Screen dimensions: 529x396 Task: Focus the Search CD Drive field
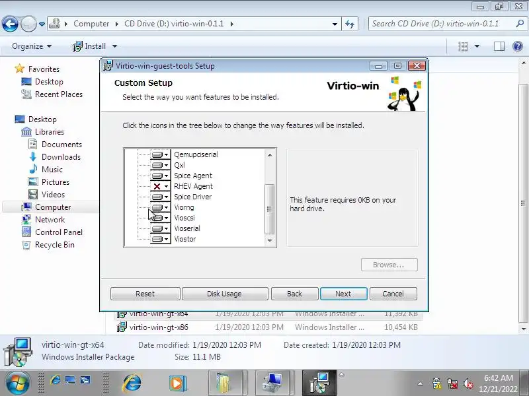(x=442, y=24)
